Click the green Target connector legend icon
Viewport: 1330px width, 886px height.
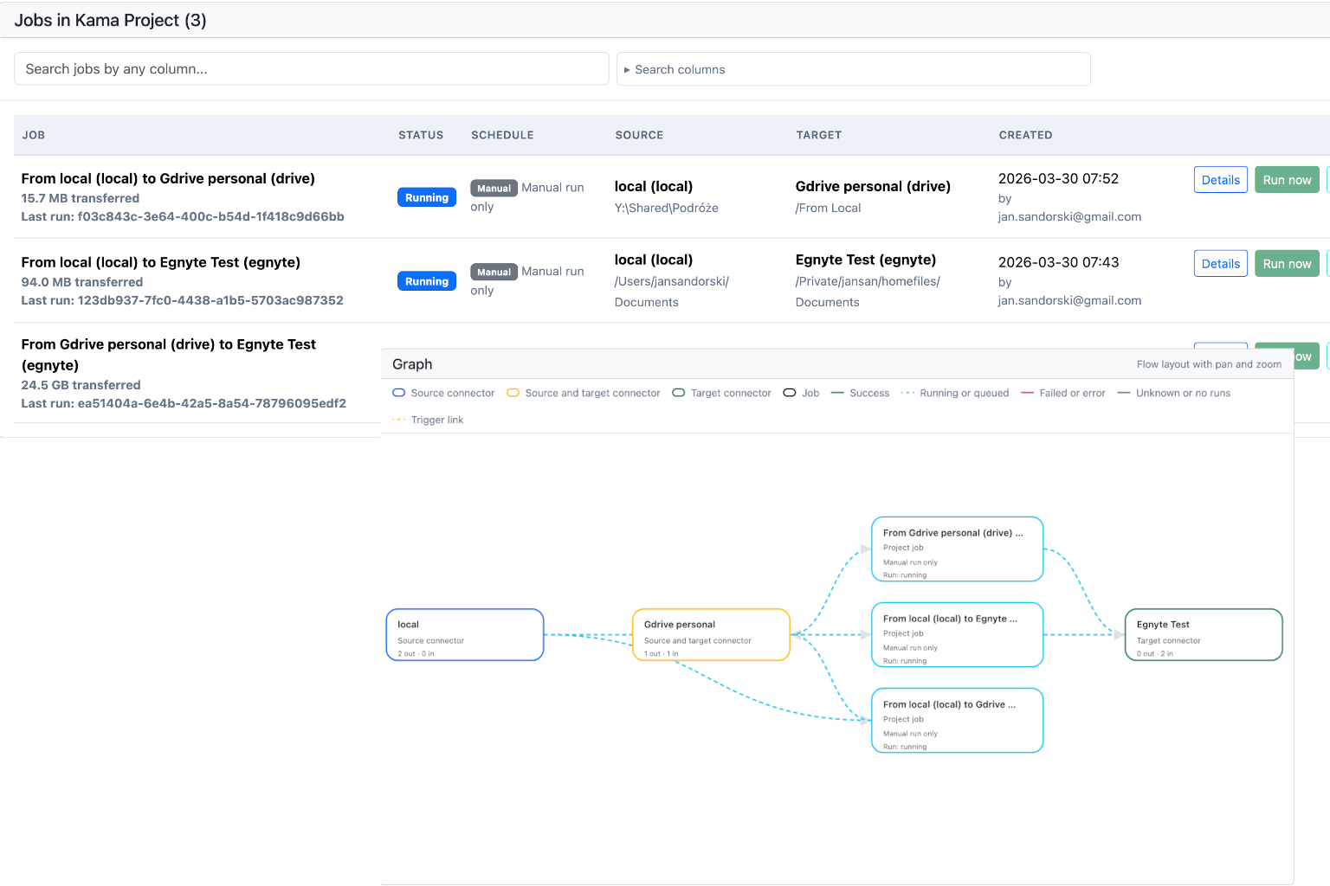(x=679, y=393)
